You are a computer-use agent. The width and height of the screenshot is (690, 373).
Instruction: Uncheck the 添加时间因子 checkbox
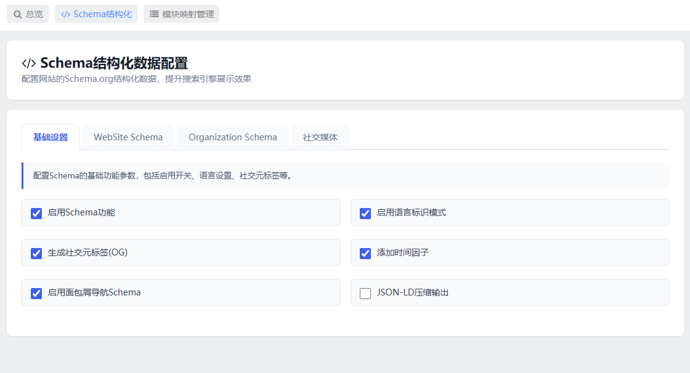pyautogui.click(x=365, y=254)
